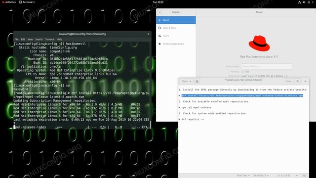Select Users in the Details sidebar
This screenshot has width=316, height=178.
click(176, 36)
